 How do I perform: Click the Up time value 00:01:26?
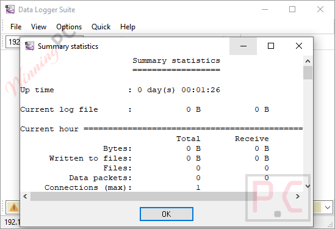coord(201,90)
